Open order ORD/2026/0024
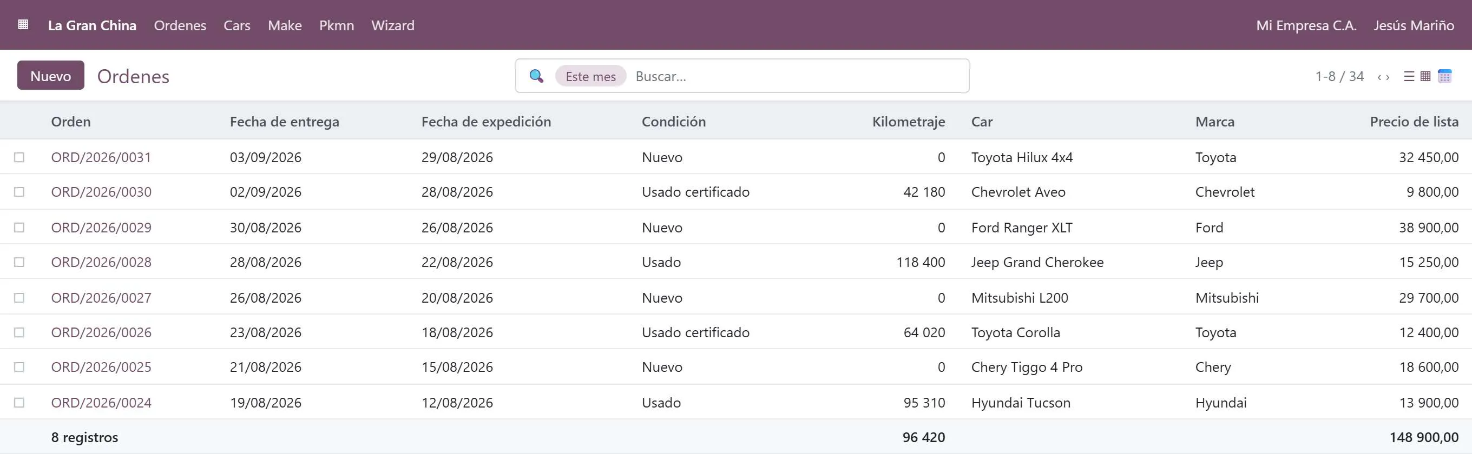This screenshot has height=454, width=1472. point(101,402)
